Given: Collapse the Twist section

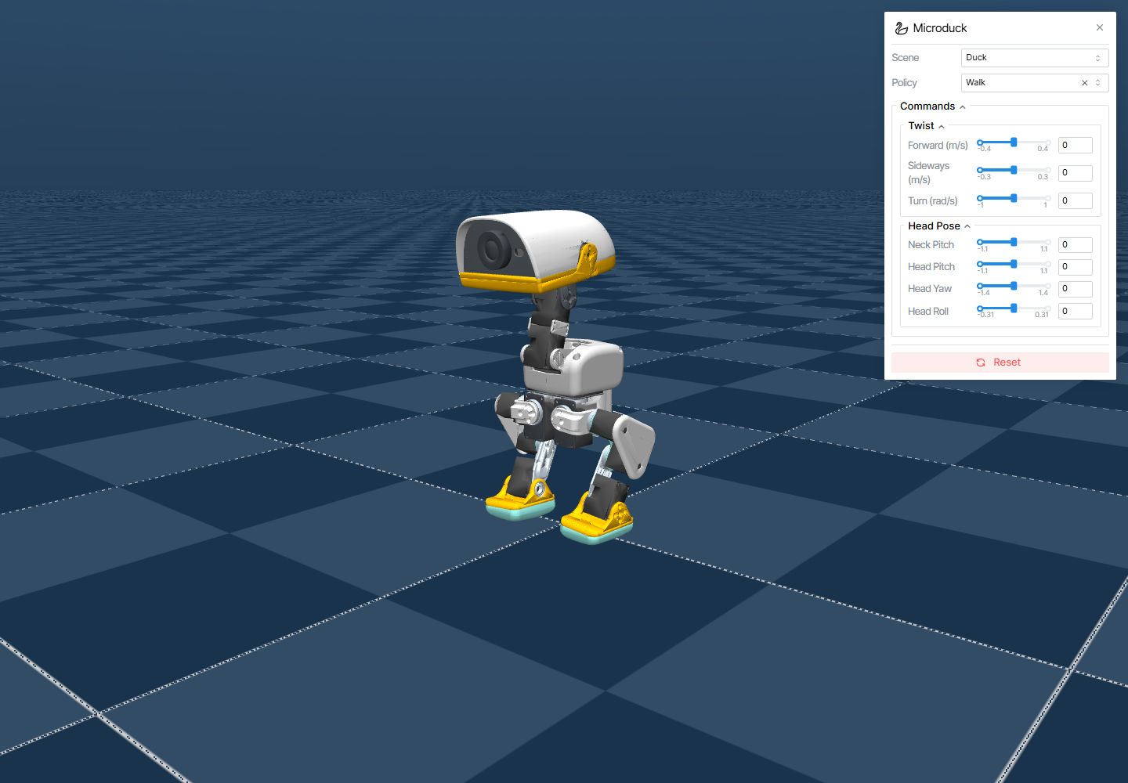Looking at the screenshot, I should tap(926, 126).
